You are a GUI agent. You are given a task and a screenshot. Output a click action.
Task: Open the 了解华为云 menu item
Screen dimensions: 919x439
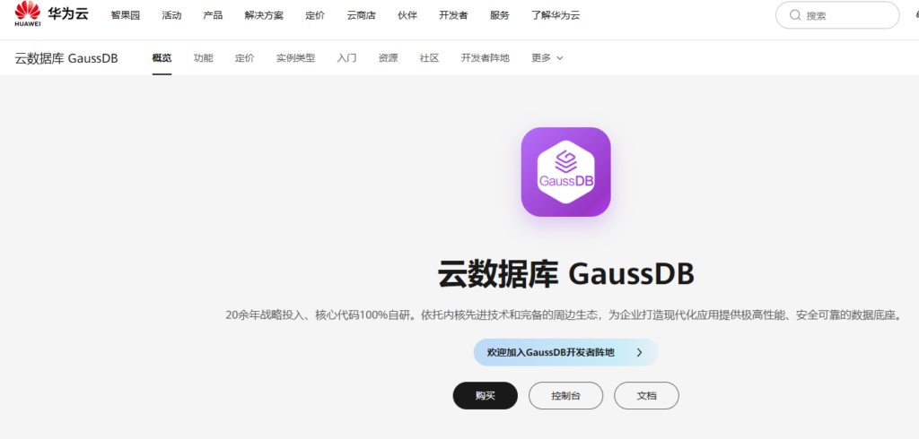[556, 15]
